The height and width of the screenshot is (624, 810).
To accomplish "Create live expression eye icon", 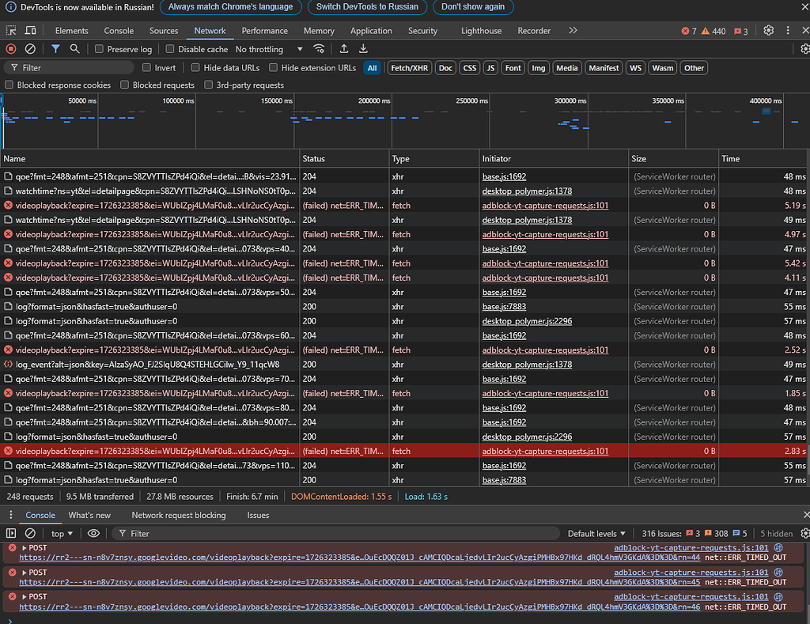I will [x=93, y=534].
